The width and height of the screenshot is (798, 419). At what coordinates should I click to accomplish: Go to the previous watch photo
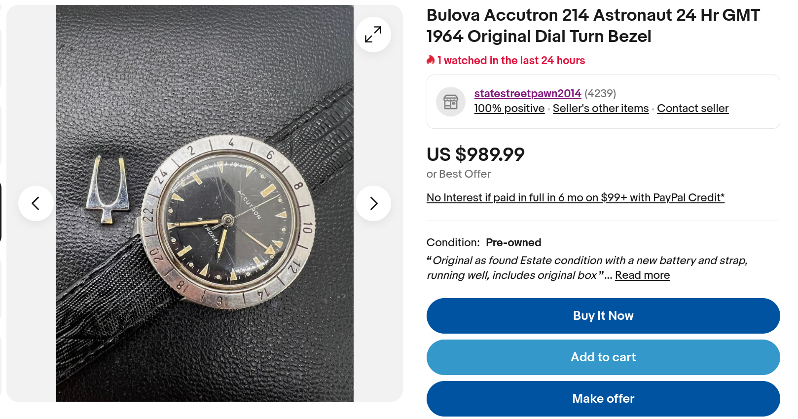tap(36, 203)
